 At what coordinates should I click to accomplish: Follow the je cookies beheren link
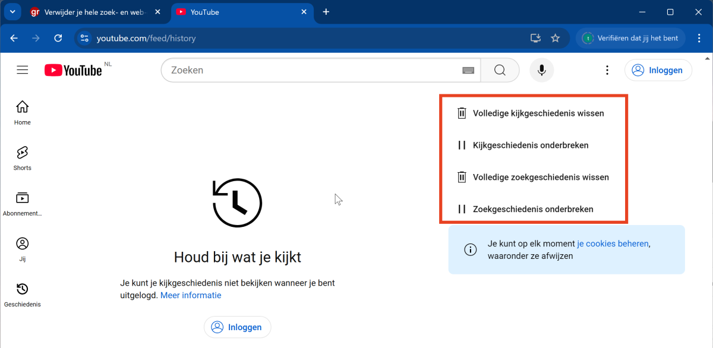click(613, 243)
